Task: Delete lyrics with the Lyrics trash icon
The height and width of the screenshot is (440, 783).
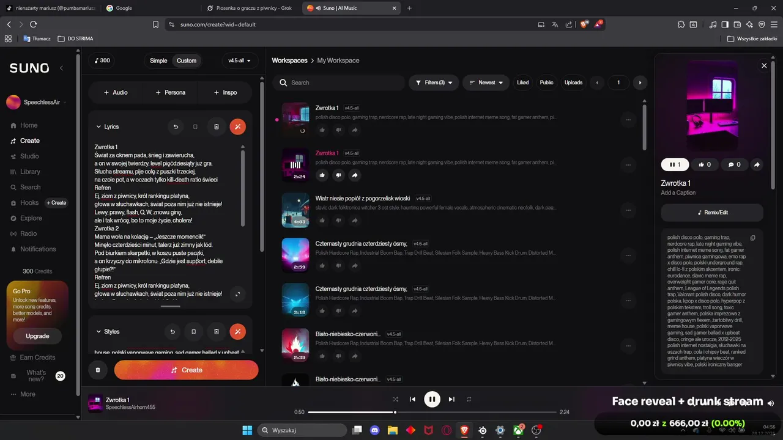Action: point(217,127)
